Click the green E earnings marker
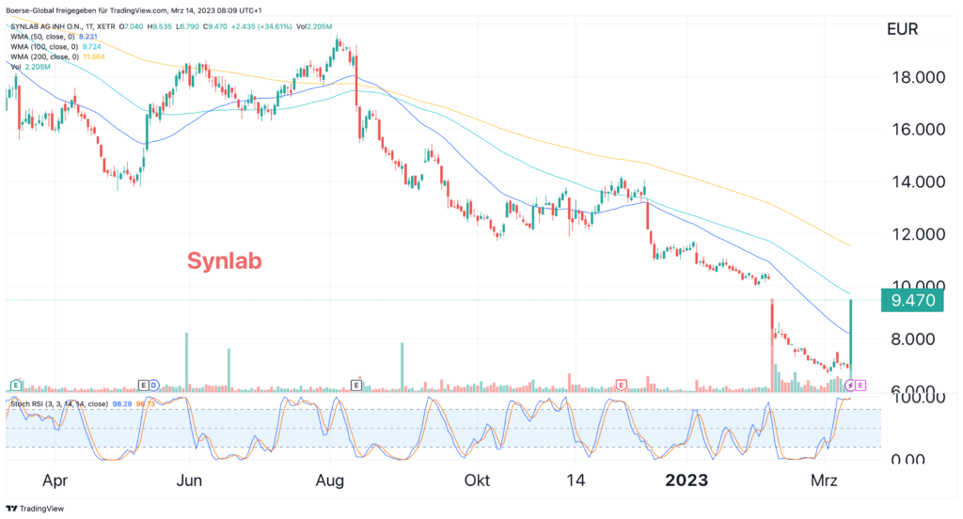 (16, 385)
